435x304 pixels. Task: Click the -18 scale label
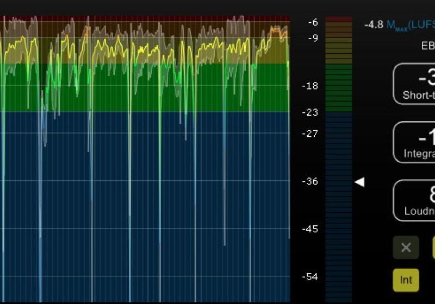pyautogui.click(x=310, y=86)
